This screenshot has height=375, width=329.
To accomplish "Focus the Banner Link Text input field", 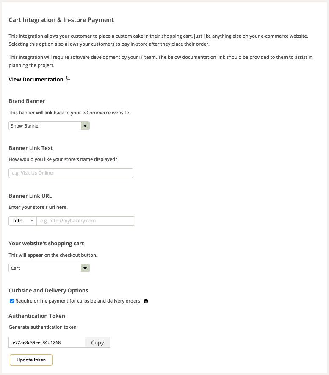I will pos(71,173).
